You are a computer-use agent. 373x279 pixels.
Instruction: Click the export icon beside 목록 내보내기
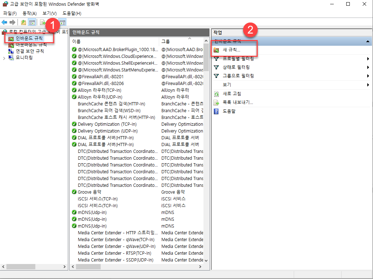point(216,103)
